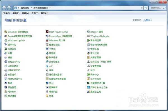This screenshot has width=168, height=111.
Task: Open the Realtek高清晰音频管理器 icon
Action: [x=6, y=36]
